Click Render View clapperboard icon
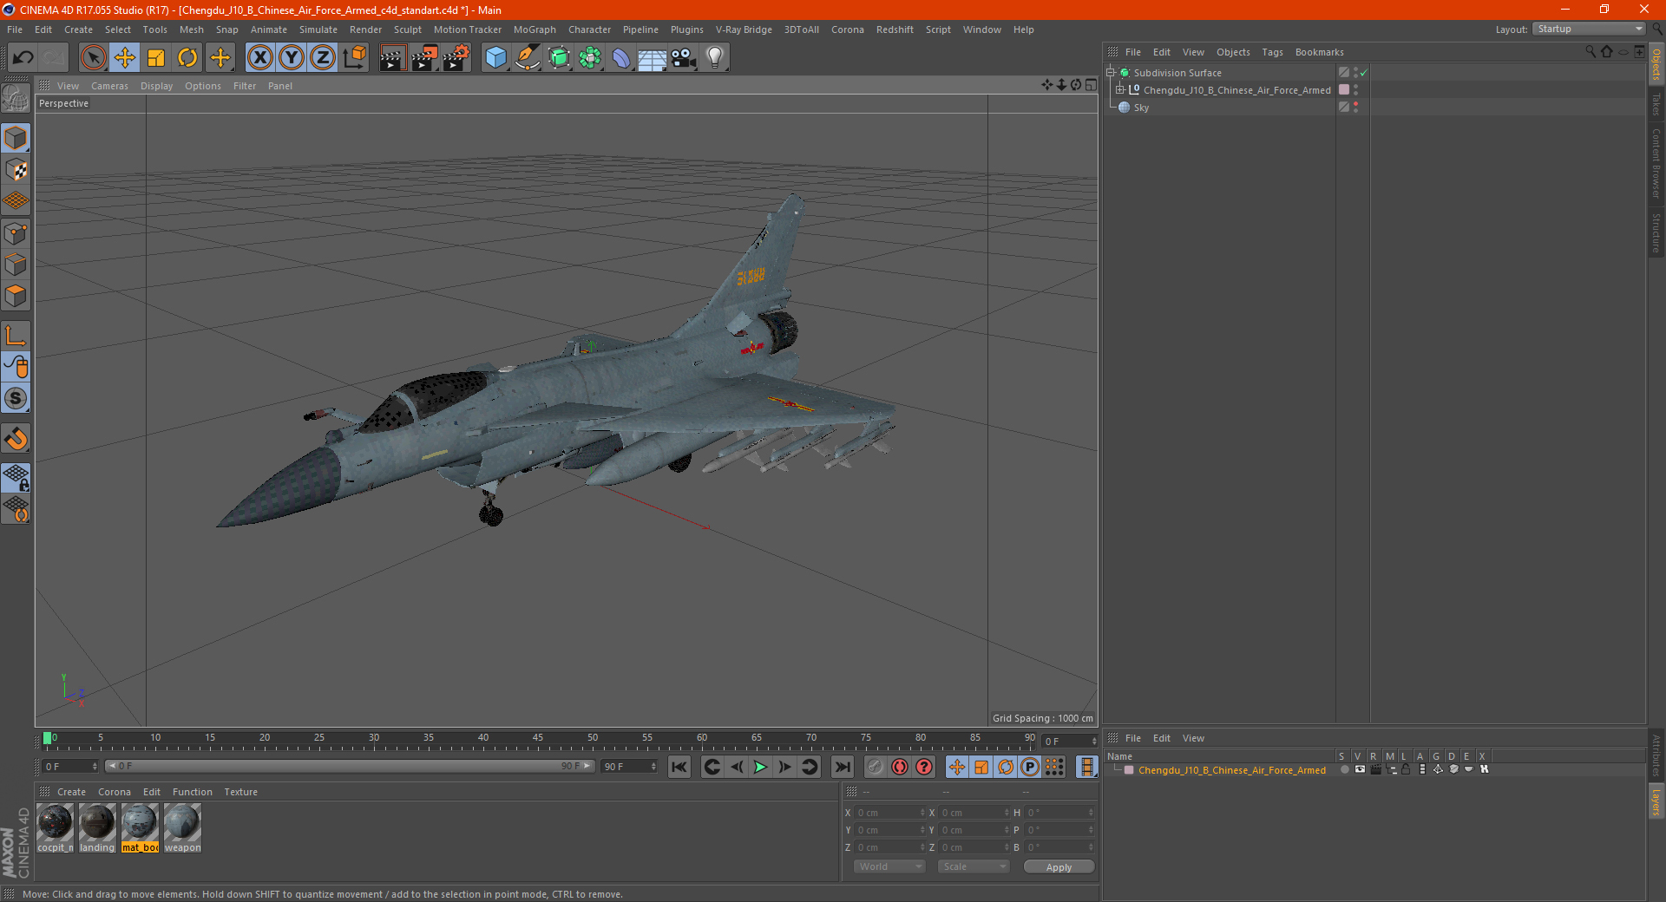The image size is (1666, 902). click(x=392, y=58)
